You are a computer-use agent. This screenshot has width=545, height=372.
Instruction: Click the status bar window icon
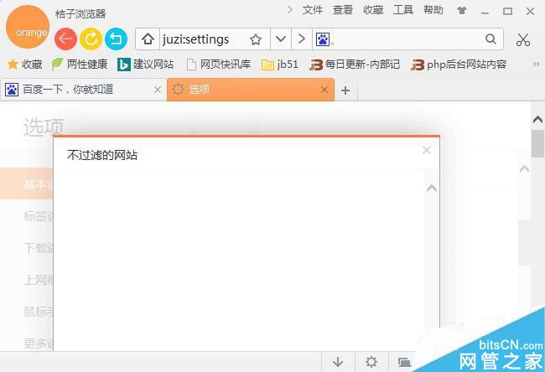(x=404, y=362)
